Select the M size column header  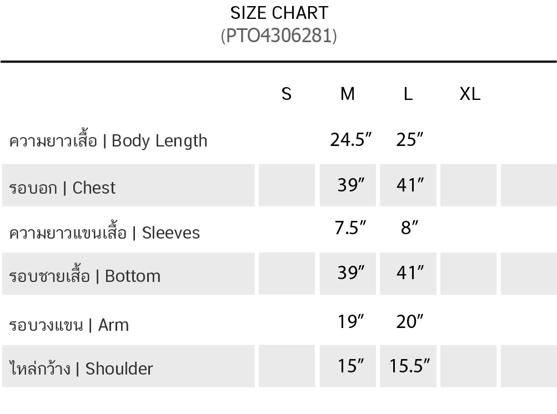click(x=348, y=94)
